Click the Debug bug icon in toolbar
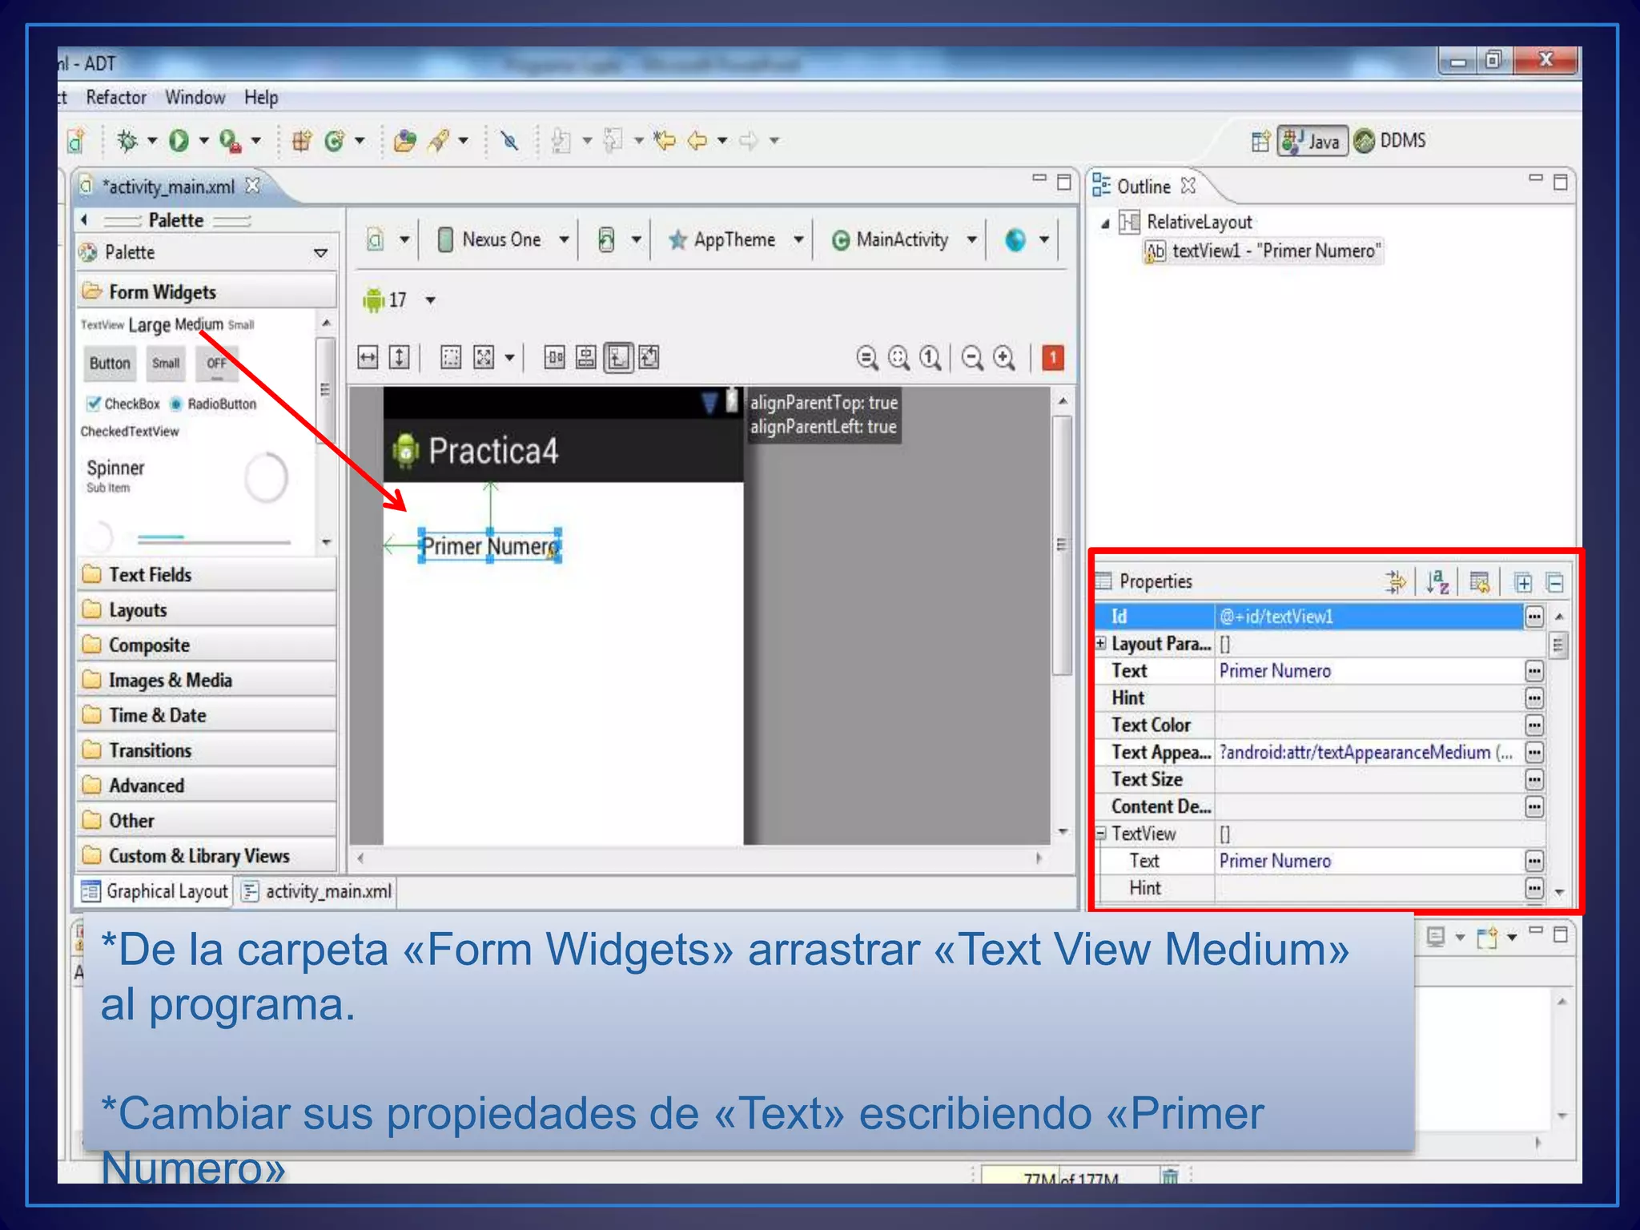The image size is (1640, 1230). pyautogui.click(x=127, y=141)
